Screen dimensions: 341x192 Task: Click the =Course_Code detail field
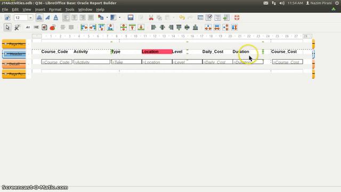pyautogui.click(x=57, y=62)
